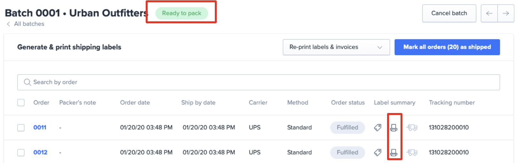This screenshot has height=163, width=518.
Task: Sort by Order date column header
Action: click(x=135, y=103)
